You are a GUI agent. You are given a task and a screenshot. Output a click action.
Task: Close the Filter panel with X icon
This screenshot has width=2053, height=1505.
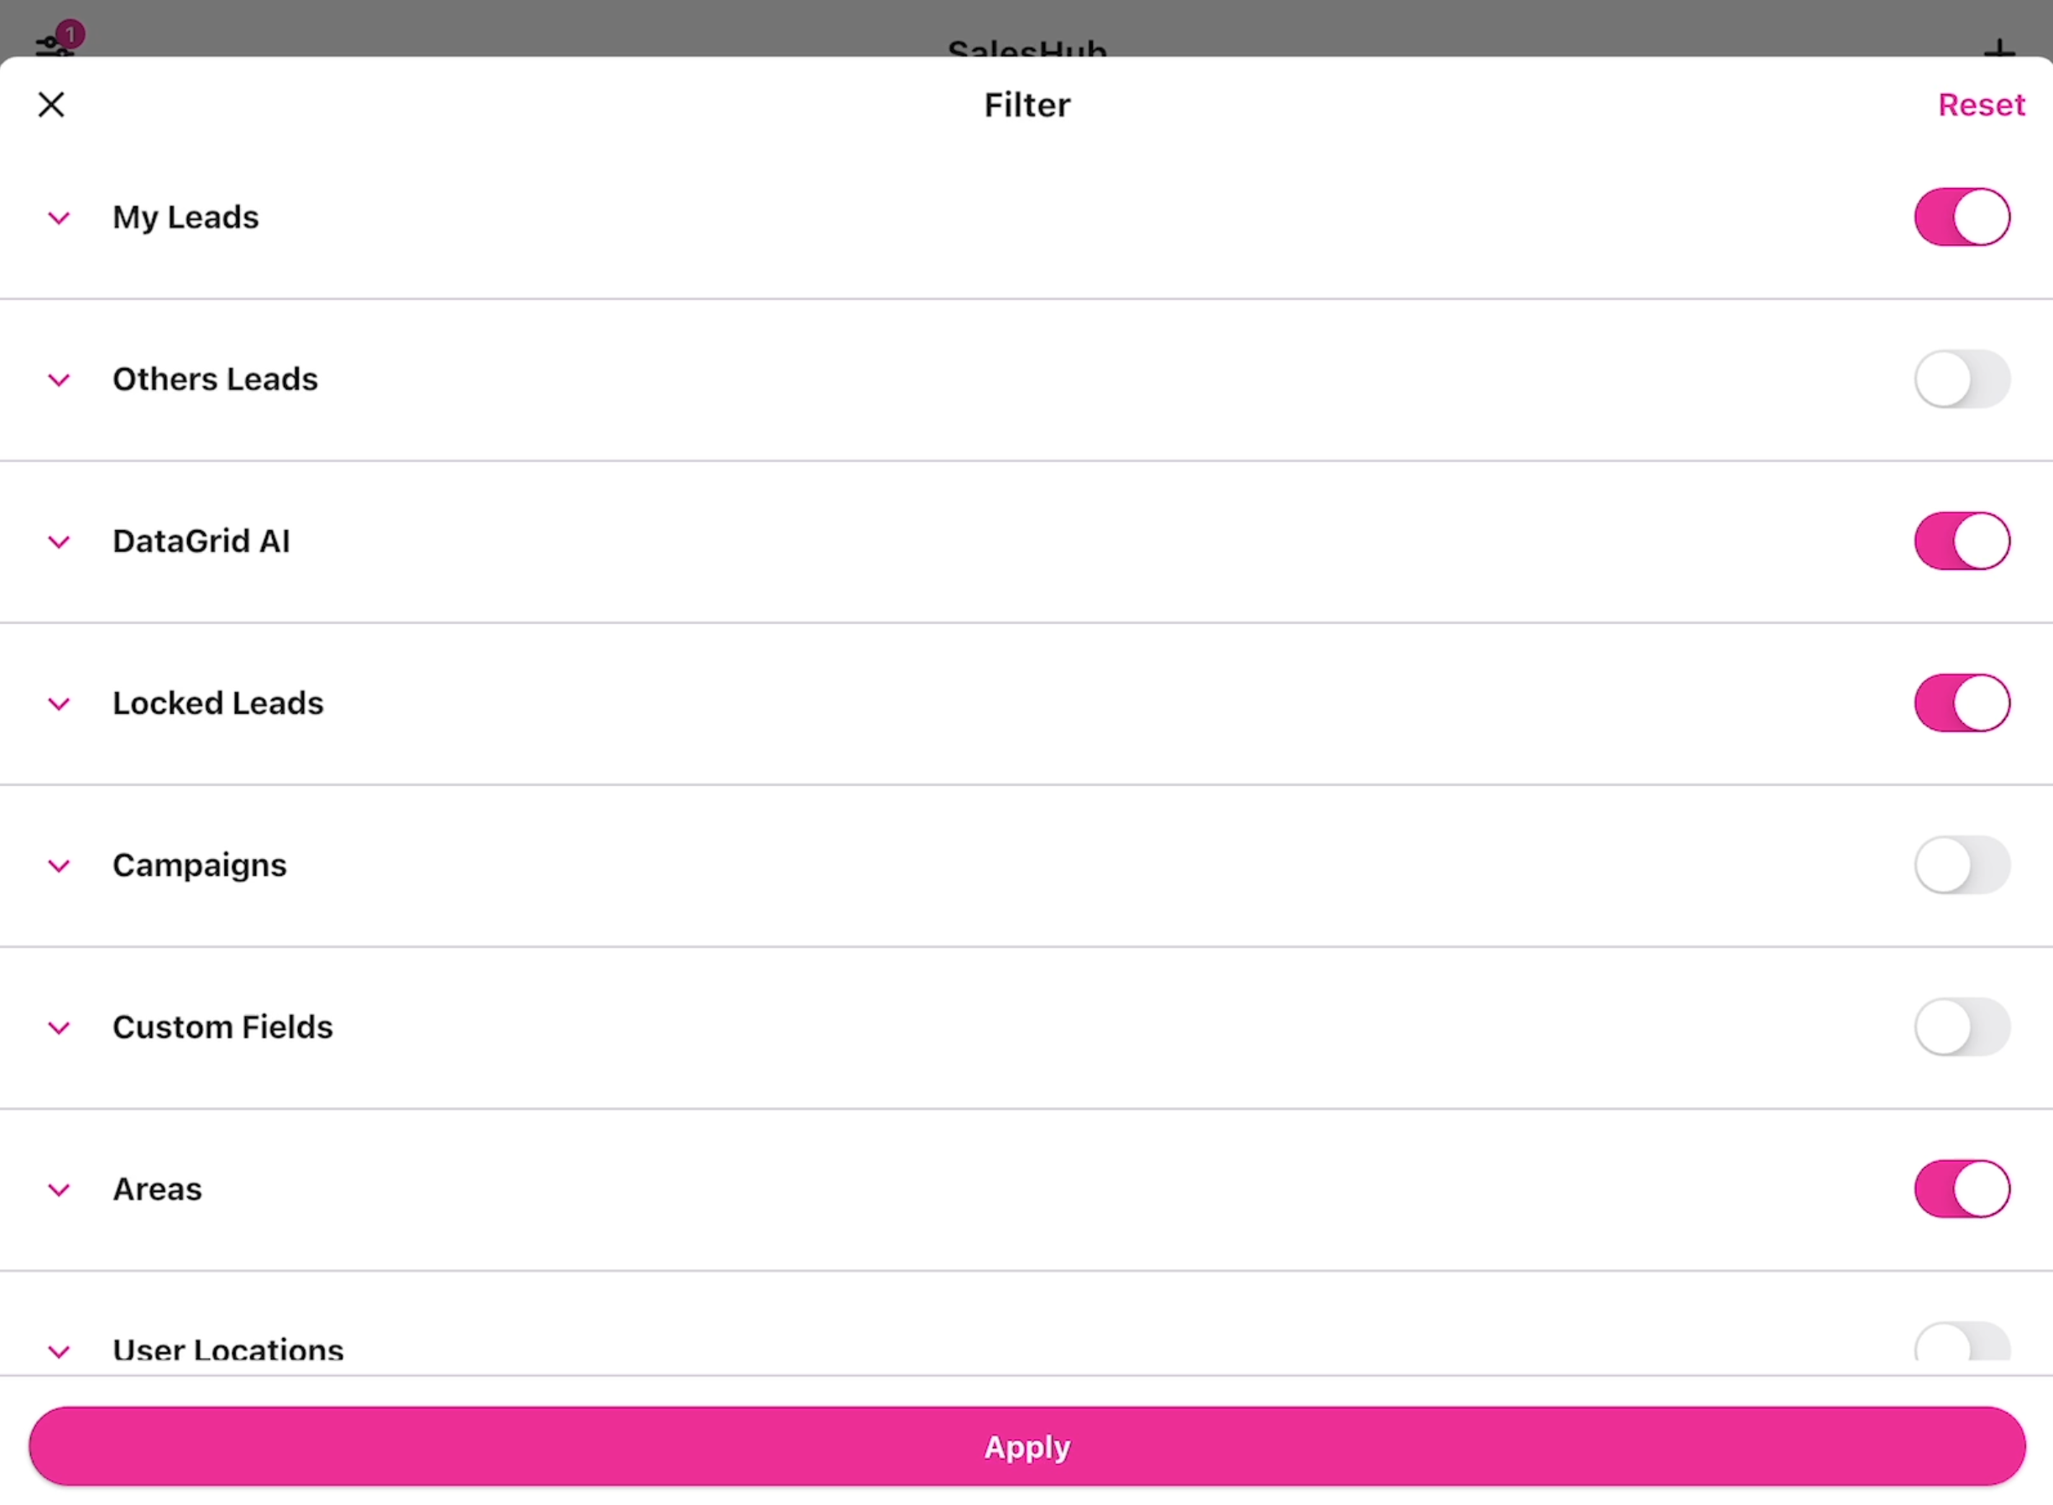click(x=52, y=105)
